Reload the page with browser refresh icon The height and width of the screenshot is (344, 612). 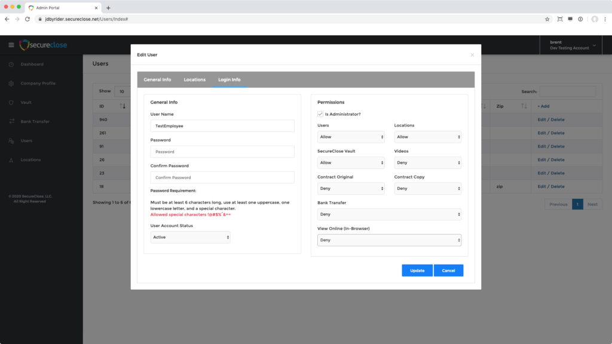pos(27,19)
